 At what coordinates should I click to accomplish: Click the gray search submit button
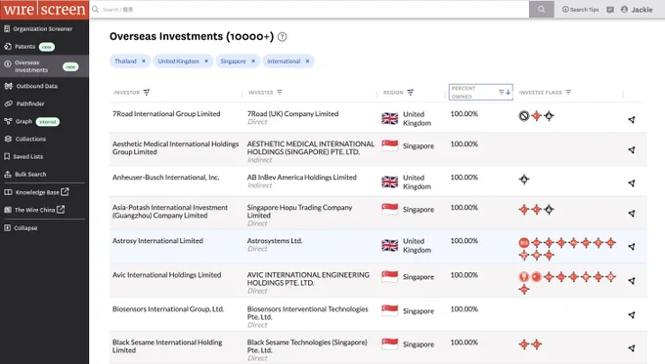541,10
